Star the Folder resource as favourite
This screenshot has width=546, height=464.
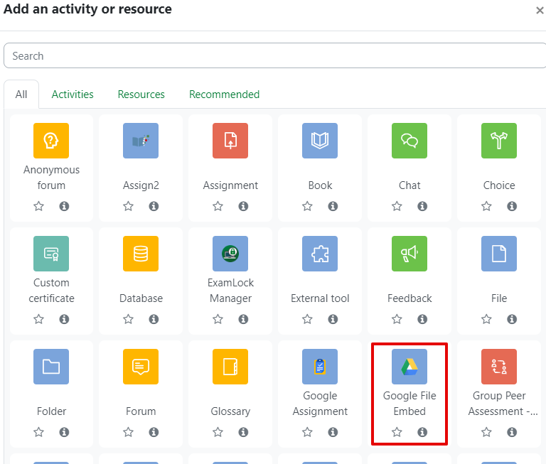pos(39,432)
